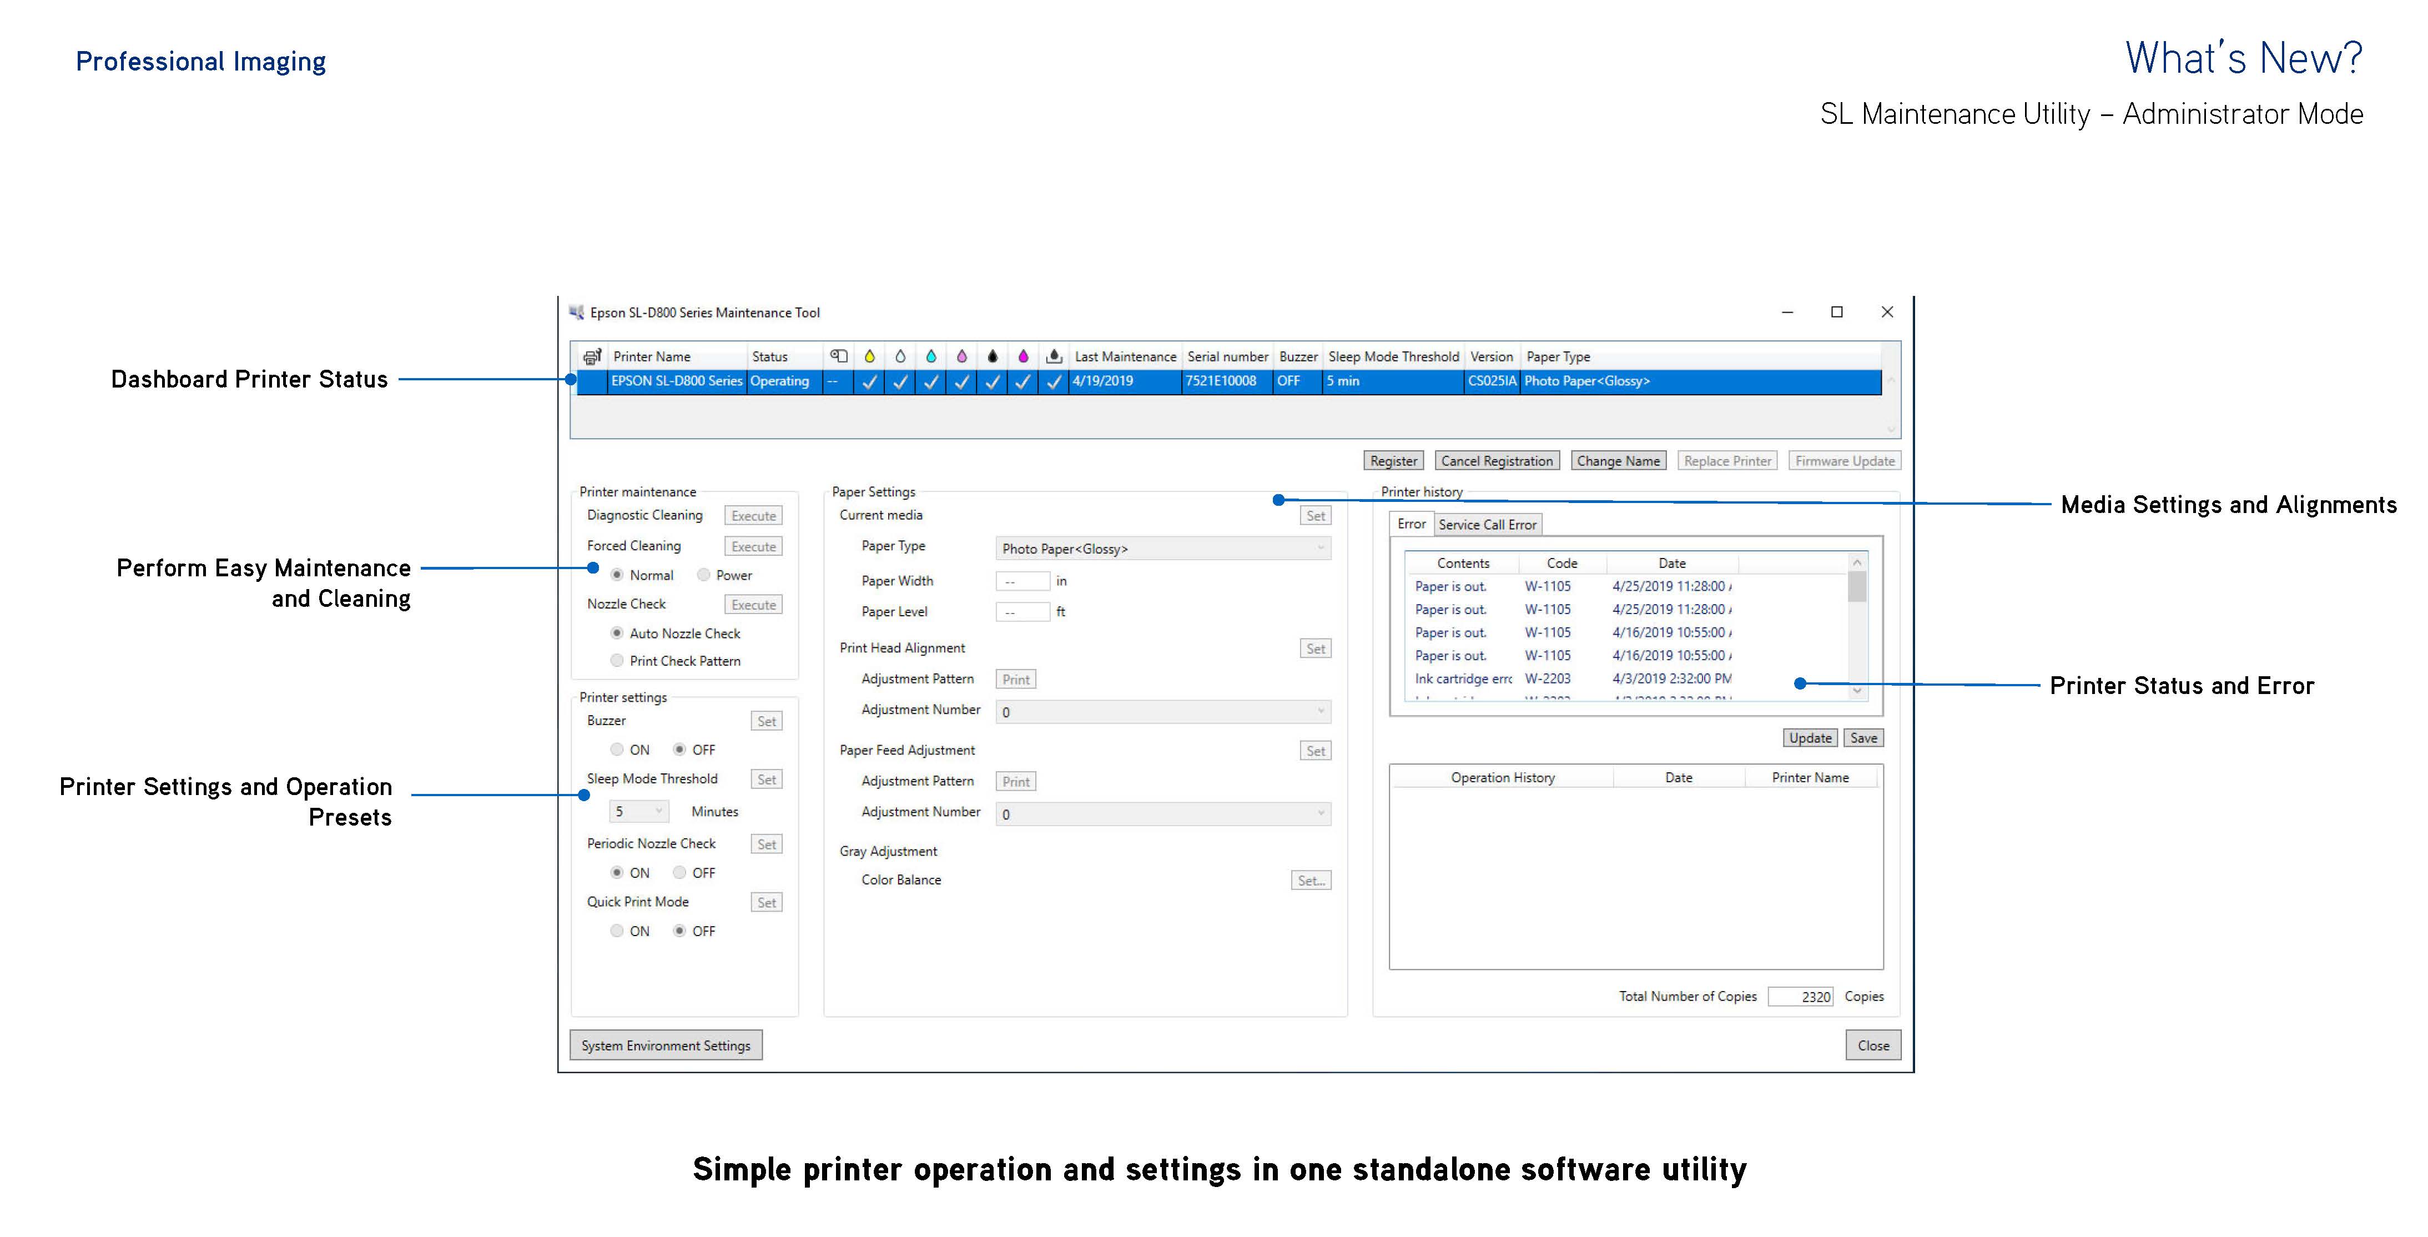This screenshot has height=1237, width=2428.
Task: Turn Buzzer setting ON
Action: (x=616, y=750)
